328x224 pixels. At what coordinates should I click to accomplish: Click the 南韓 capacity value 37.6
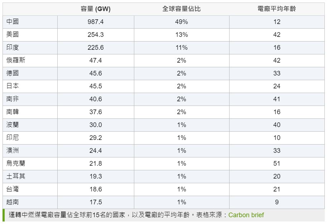(96, 112)
